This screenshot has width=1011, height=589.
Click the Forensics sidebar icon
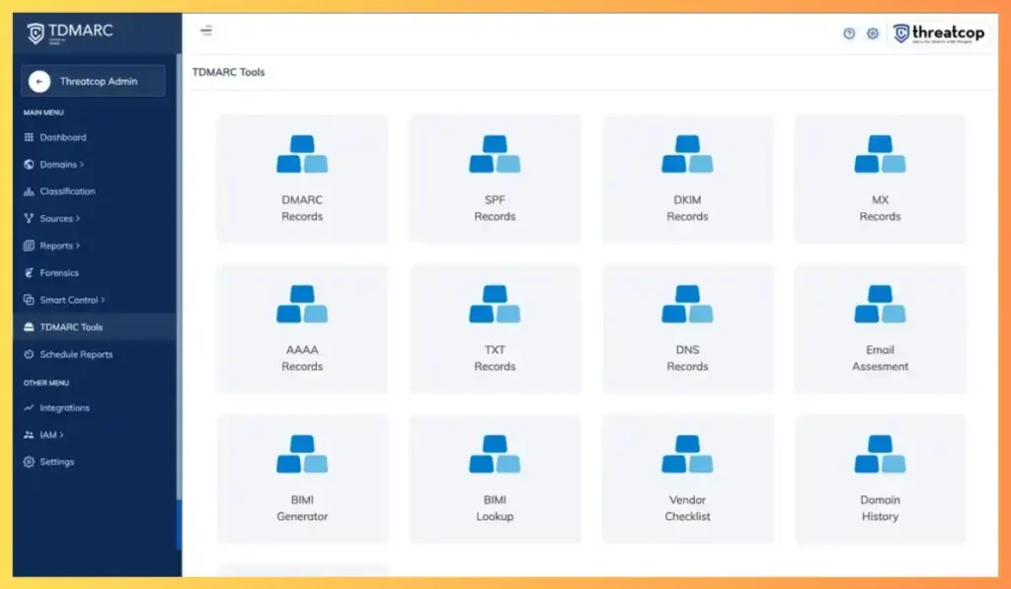click(29, 272)
